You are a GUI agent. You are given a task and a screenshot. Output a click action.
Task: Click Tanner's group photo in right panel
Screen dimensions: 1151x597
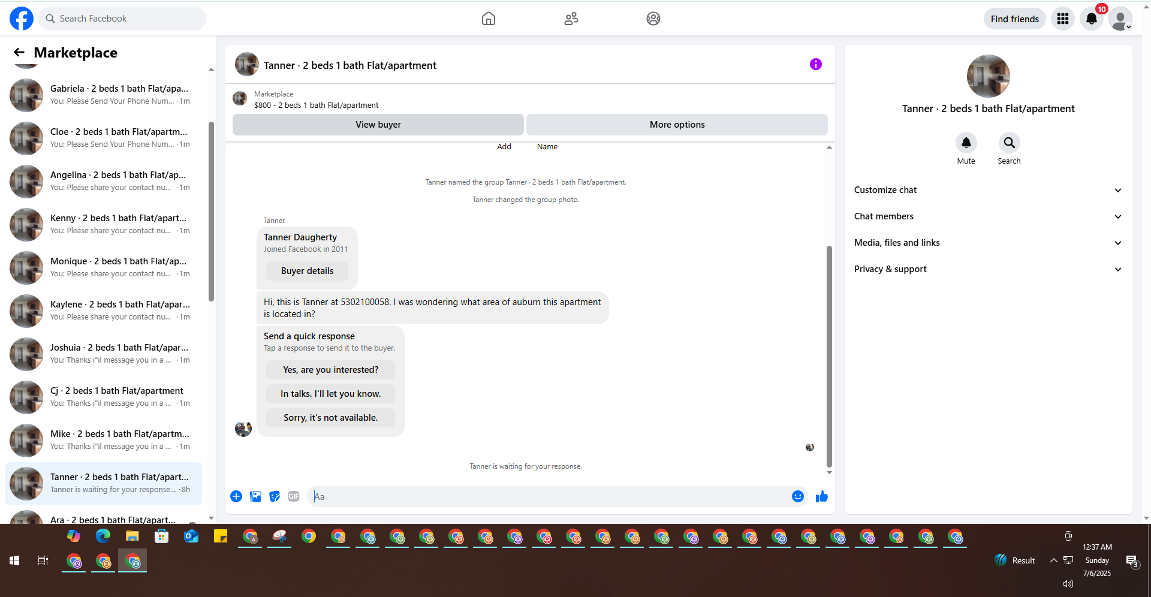click(x=988, y=76)
